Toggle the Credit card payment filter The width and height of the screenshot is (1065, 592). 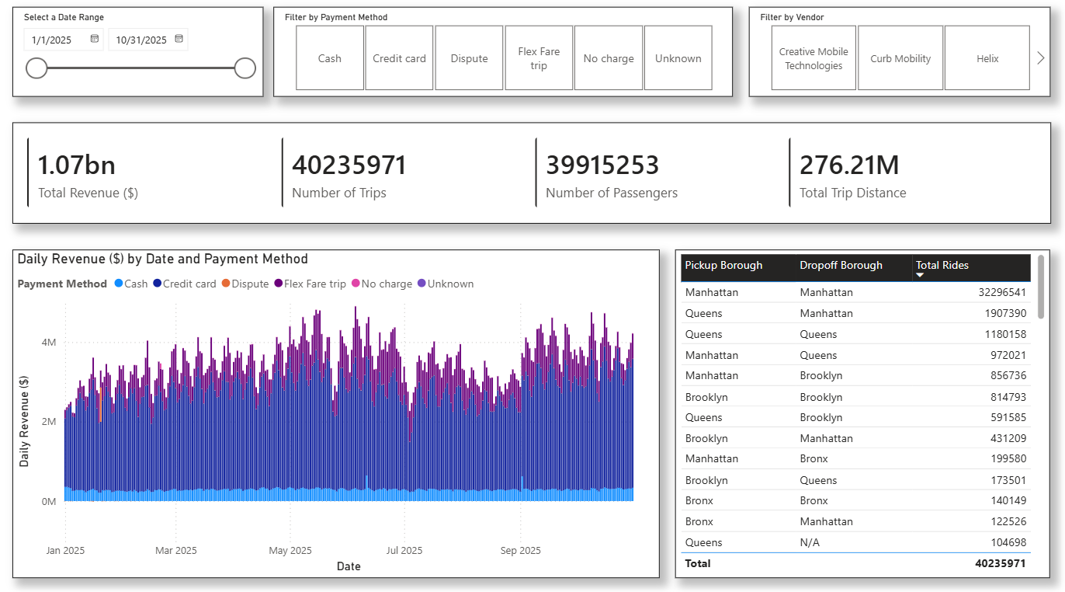click(x=399, y=58)
